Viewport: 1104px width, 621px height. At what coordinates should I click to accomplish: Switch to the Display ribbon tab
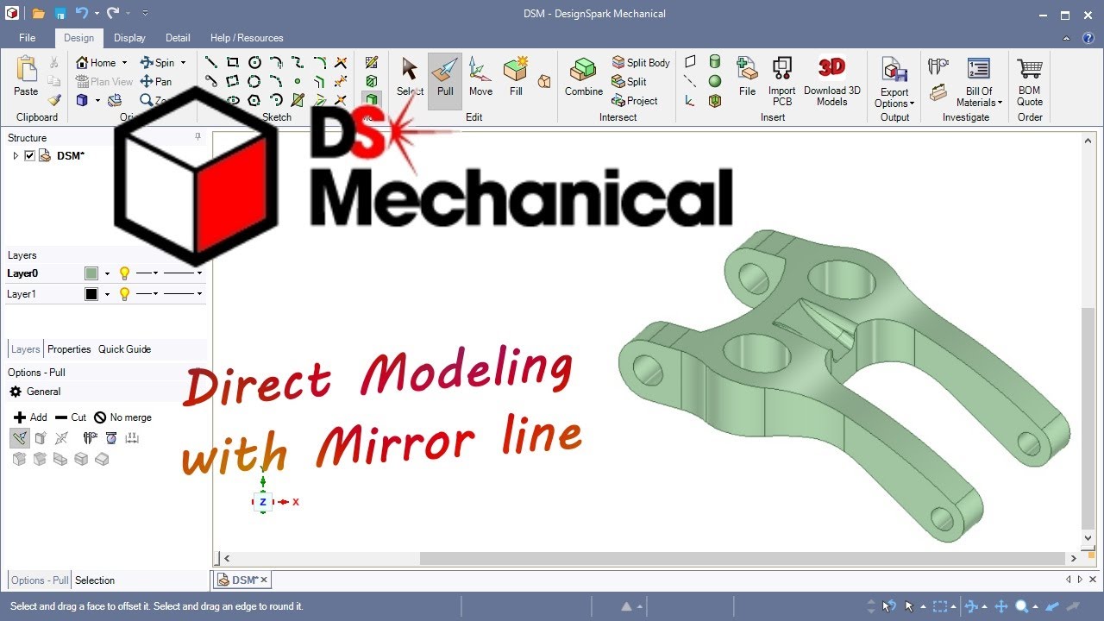coord(129,38)
